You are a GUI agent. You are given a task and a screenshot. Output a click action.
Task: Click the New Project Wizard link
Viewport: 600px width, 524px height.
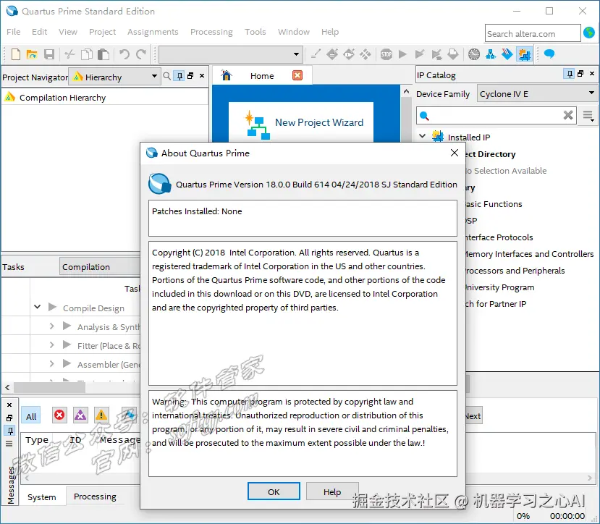point(319,122)
